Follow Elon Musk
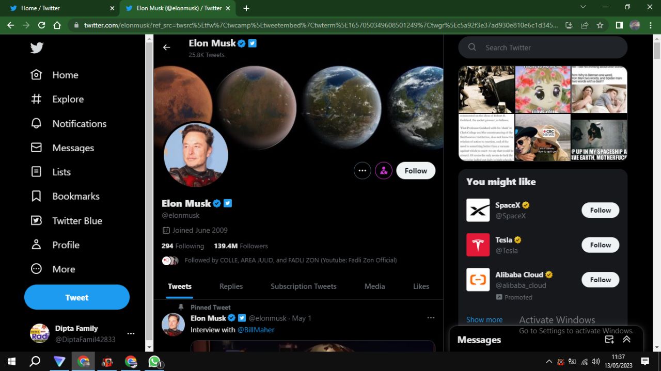 click(416, 171)
